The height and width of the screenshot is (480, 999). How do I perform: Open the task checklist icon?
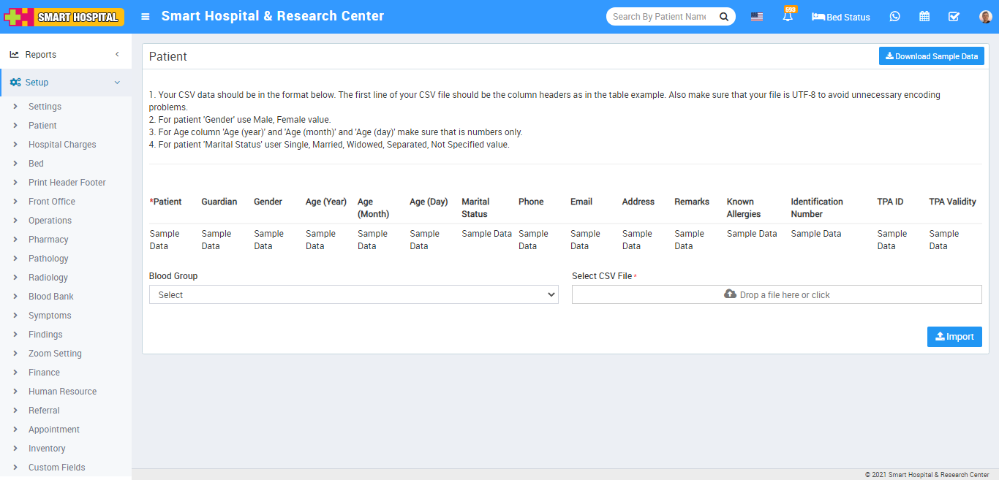click(x=954, y=17)
